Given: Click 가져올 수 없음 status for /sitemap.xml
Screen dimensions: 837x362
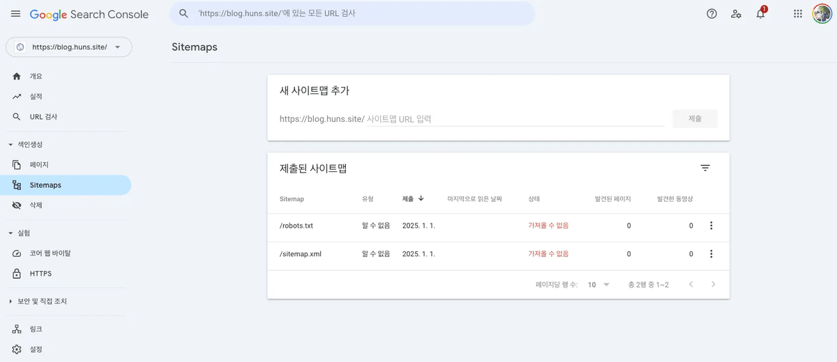Looking at the screenshot, I should pyautogui.click(x=548, y=254).
